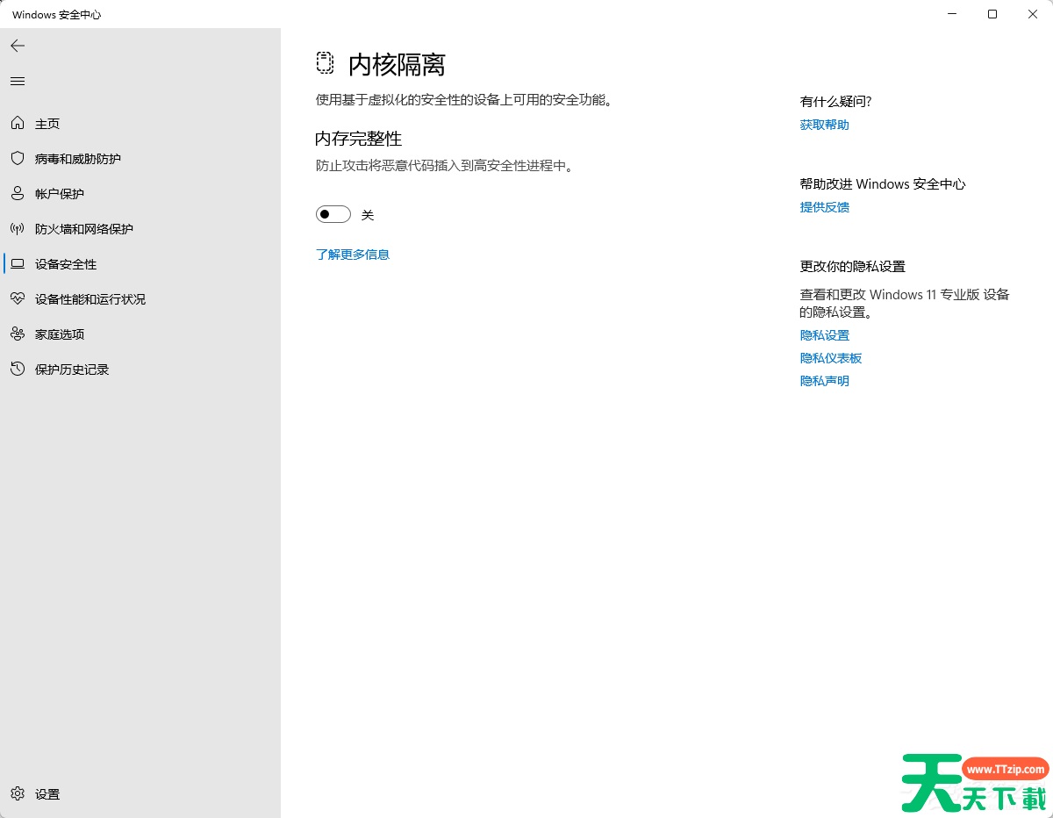Select the 防火墙和网络保护 icon
Viewport: 1053px width, 818px height.
tap(18, 228)
